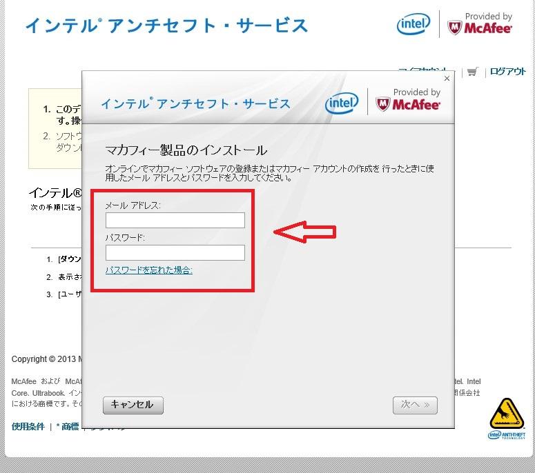535x473 pixels.
Task: Click the Intel logo in dialog header
Action: [x=342, y=103]
